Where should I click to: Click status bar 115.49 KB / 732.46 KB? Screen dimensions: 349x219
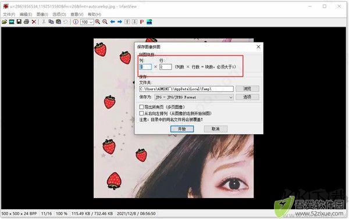[92, 213]
